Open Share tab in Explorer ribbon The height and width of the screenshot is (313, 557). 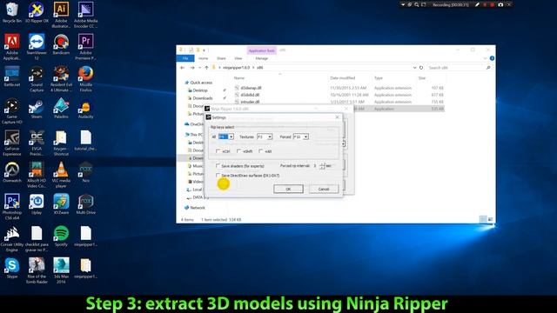coord(221,58)
